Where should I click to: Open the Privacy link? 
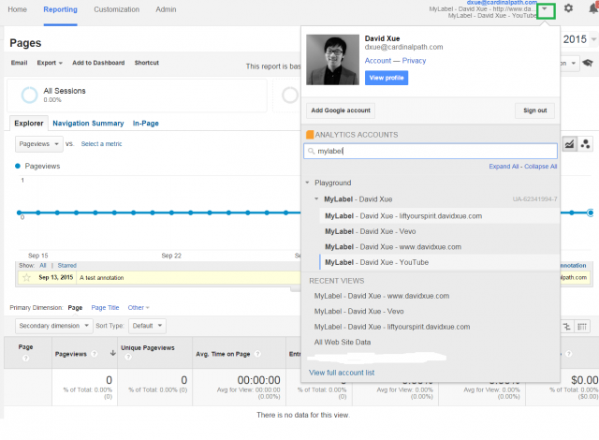[414, 61]
